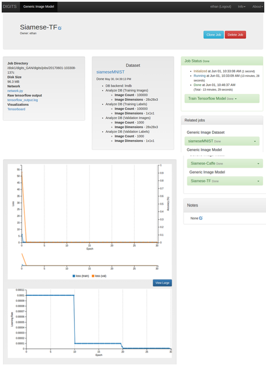This screenshot has height=367, width=266.
Task: Click the edit icon beside Notes None
Action: (201, 218)
